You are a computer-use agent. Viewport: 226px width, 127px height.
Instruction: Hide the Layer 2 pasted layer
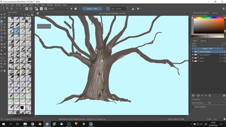coord(193,55)
